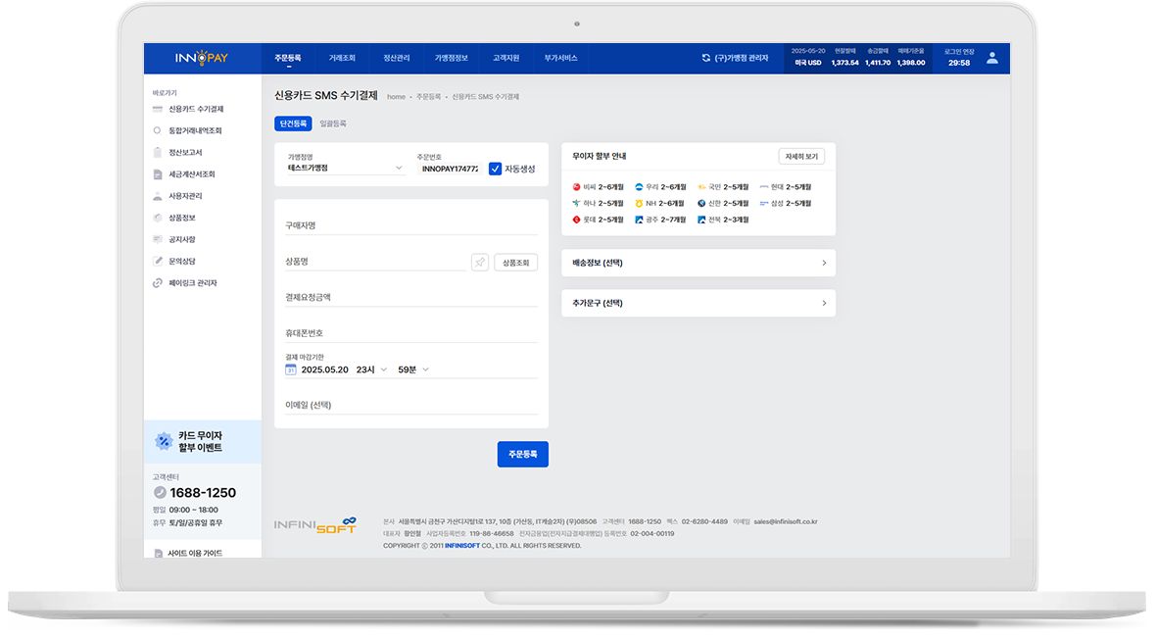This screenshot has height=637, width=1156.
Task: Click the 사용자관리 person icon in sidebar
Action: pyautogui.click(x=157, y=196)
